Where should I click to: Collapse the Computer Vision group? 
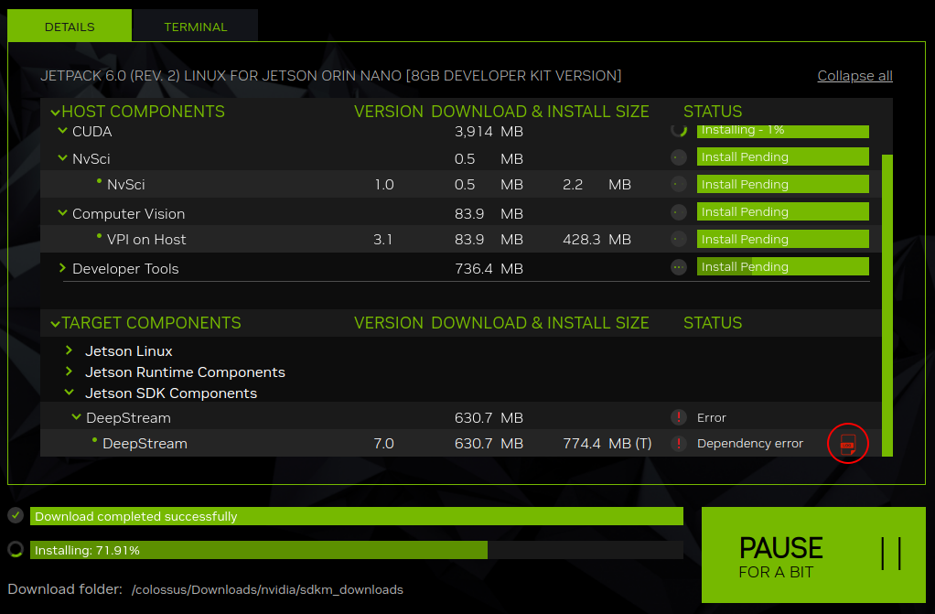point(62,213)
